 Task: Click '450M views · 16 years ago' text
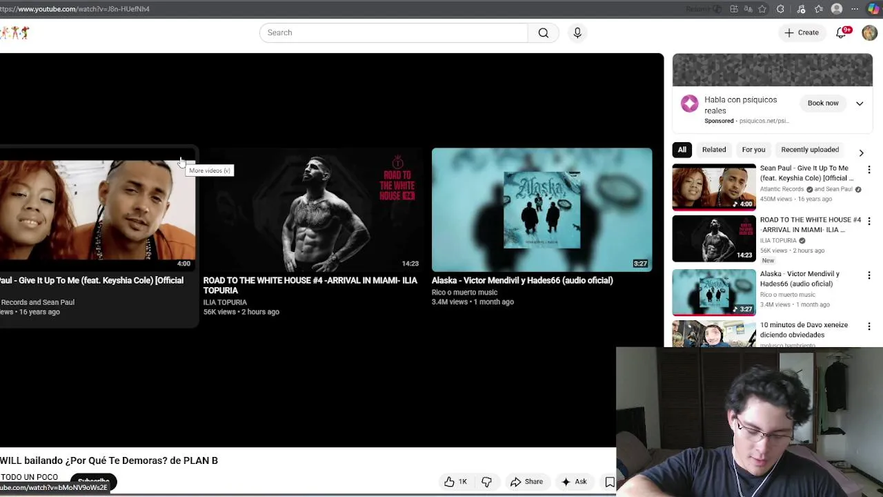coord(795,199)
